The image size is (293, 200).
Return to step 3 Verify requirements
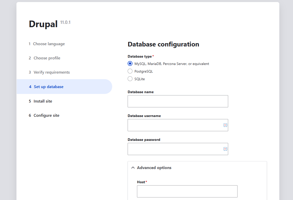(51, 72)
